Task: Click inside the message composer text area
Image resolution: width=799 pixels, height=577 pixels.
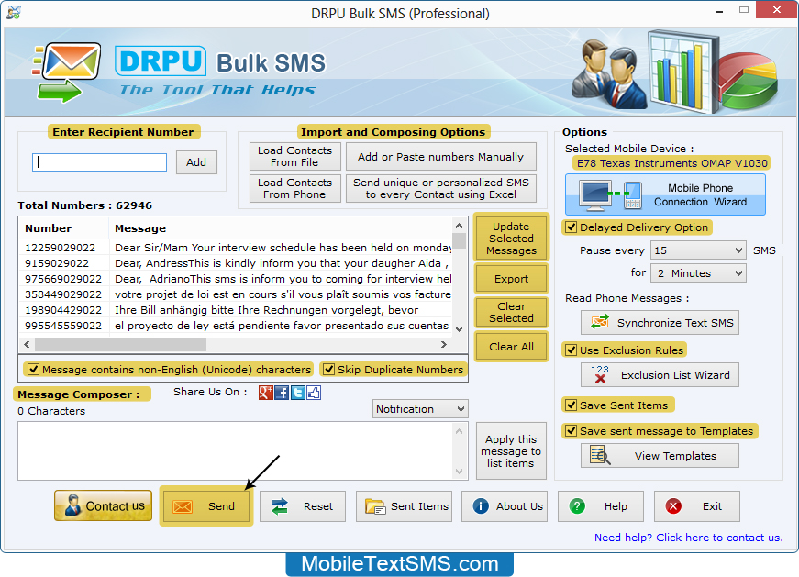Action: pos(235,450)
